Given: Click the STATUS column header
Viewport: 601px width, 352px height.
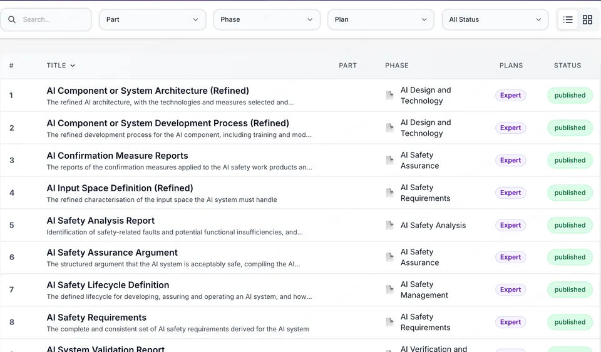Looking at the screenshot, I should pyautogui.click(x=567, y=66).
